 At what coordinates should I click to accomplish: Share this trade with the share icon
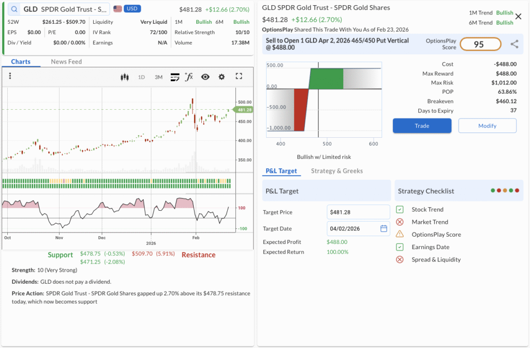click(514, 45)
